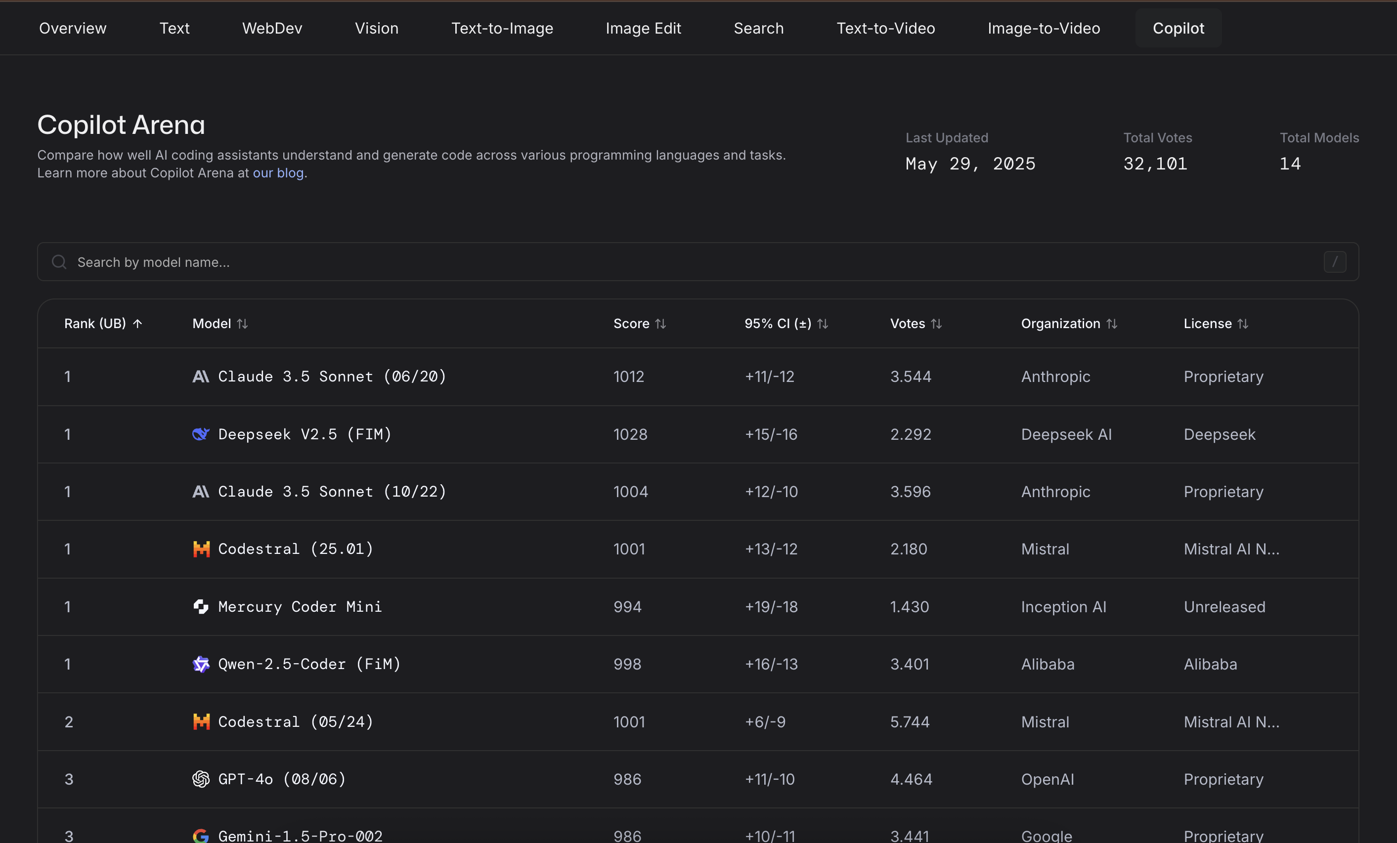The image size is (1397, 843).
Task: Click the Qwen icon beside Qwen-2.5-Coder (FiM)
Action: [x=201, y=664]
